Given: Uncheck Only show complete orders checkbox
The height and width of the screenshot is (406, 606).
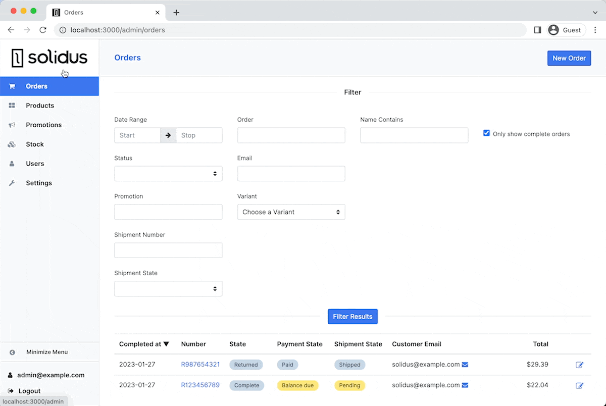Looking at the screenshot, I should [486, 133].
